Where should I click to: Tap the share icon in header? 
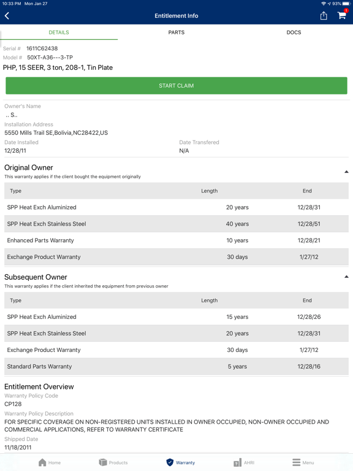point(324,15)
